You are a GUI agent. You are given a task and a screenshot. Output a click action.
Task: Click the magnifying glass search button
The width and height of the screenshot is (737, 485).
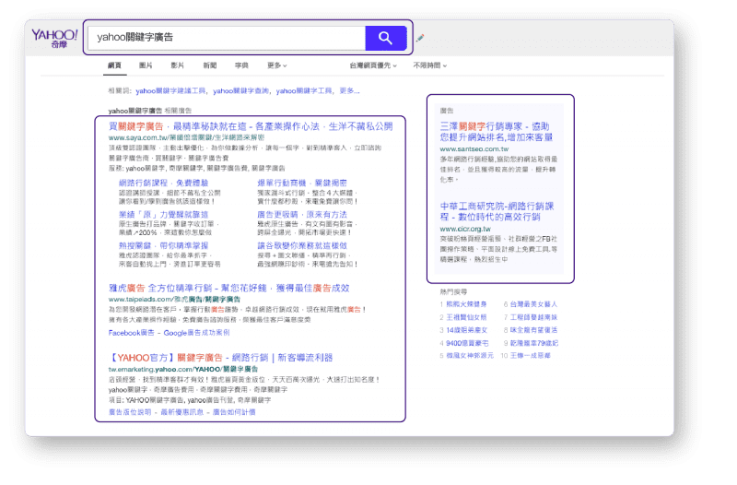[386, 38]
